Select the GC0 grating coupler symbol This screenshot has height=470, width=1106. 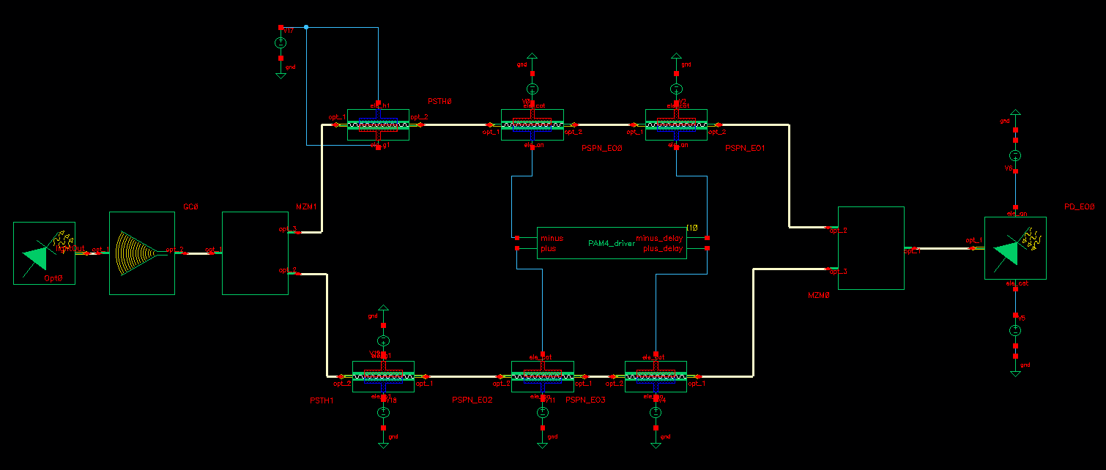point(142,253)
